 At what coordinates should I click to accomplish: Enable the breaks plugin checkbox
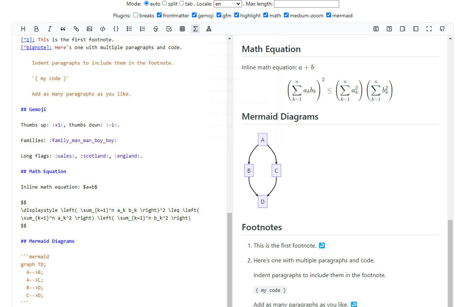pos(136,15)
